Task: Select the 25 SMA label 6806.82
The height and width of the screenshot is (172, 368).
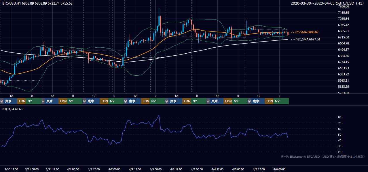Action: (x=305, y=32)
